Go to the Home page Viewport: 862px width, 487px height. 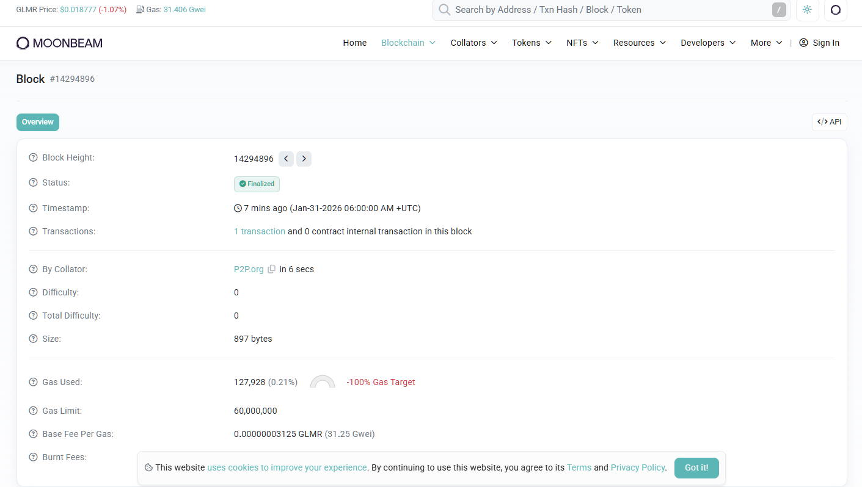355,43
